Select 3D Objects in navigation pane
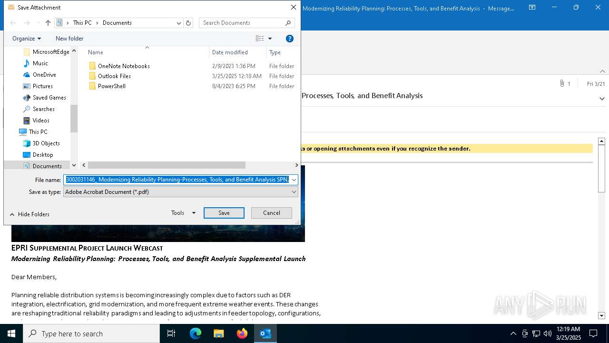The width and height of the screenshot is (609, 343). [x=46, y=143]
